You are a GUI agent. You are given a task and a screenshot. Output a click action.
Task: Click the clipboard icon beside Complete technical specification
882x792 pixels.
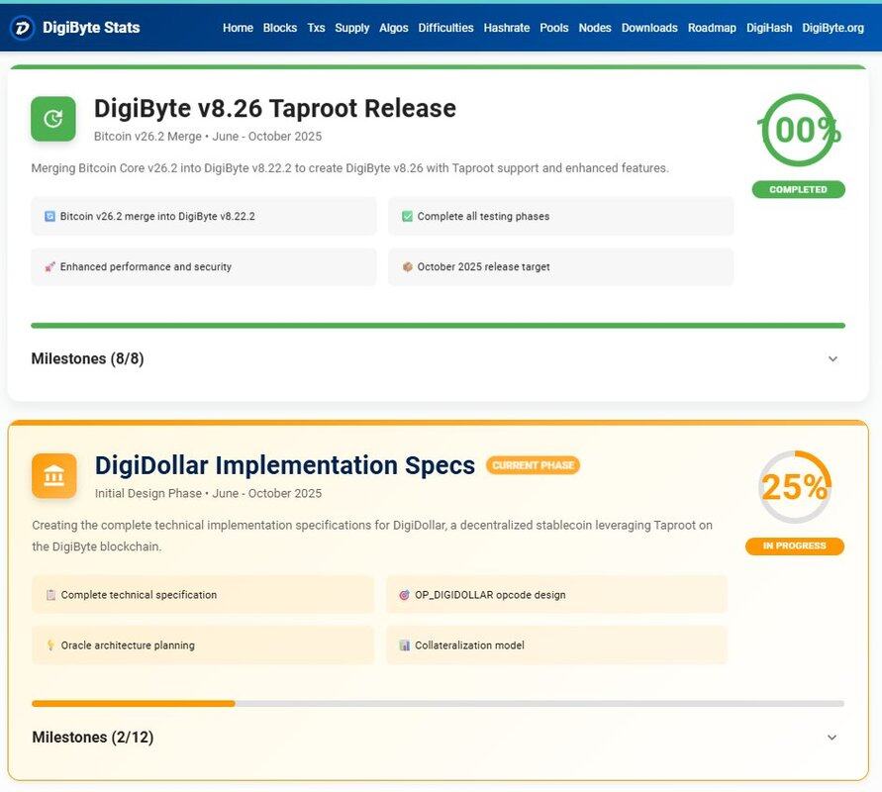(50, 595)
